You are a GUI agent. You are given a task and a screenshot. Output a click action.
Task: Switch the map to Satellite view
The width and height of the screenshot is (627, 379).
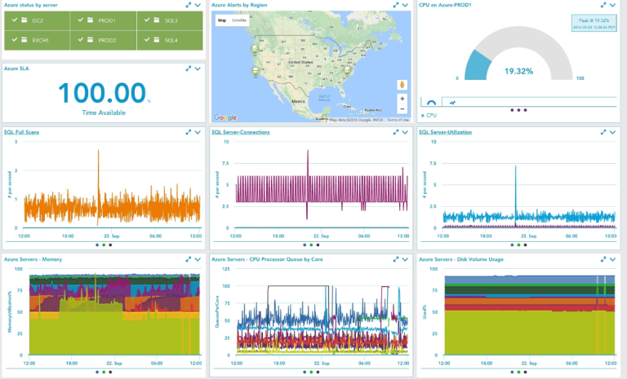coord(238,20)
